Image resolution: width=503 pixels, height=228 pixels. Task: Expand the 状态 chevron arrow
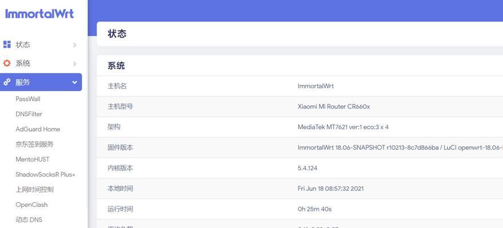[x=75, y=45]
